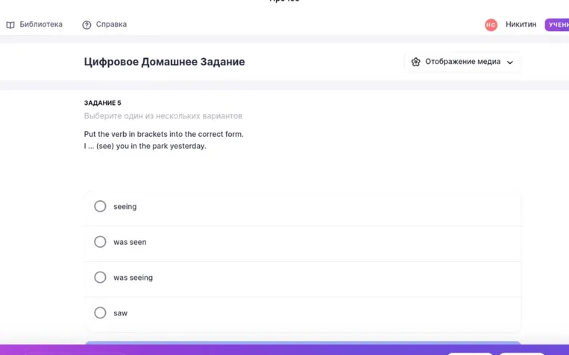Image resolution: width=569 pixels, height=355 pixels.
Task: Select the "seeing" radio button
Action: point(100,206)
